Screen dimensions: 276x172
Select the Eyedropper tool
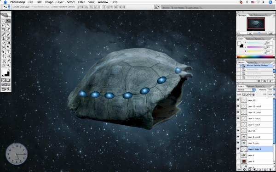(8, 61)
